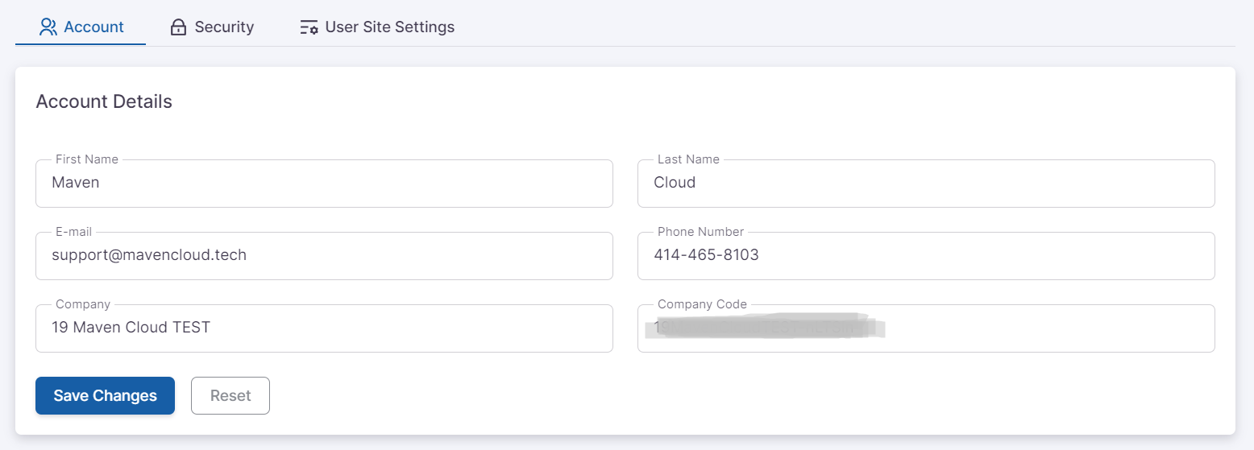Click the small Company Code floating label
Screen dimensions: 1254x450
(x=702, y=304)
